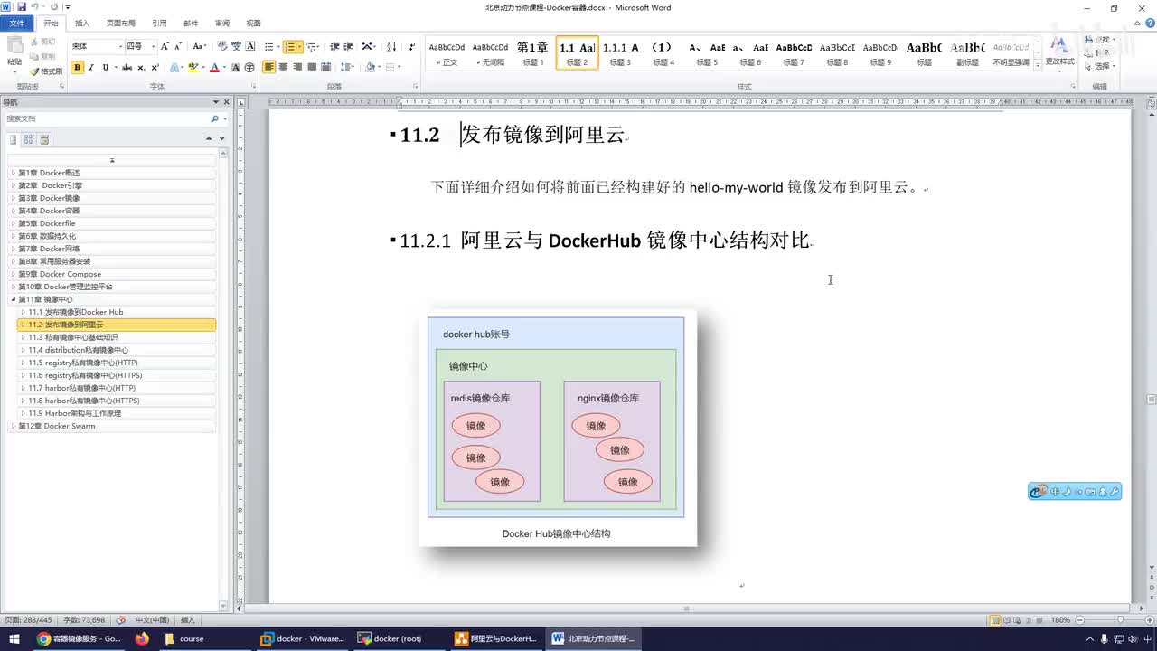Click the text highlight color icon
Viewport: 1157px width, 651px height.
pyautogui.click(x=193, y=67)
